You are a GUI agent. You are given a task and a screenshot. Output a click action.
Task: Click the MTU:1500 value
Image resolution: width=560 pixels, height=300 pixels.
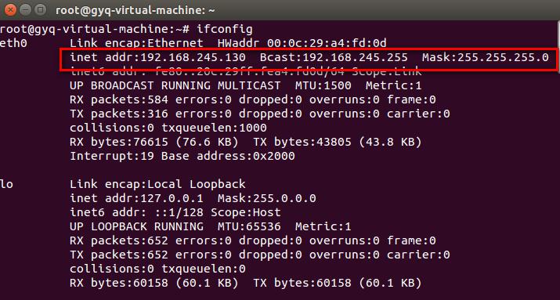point(323,85)
